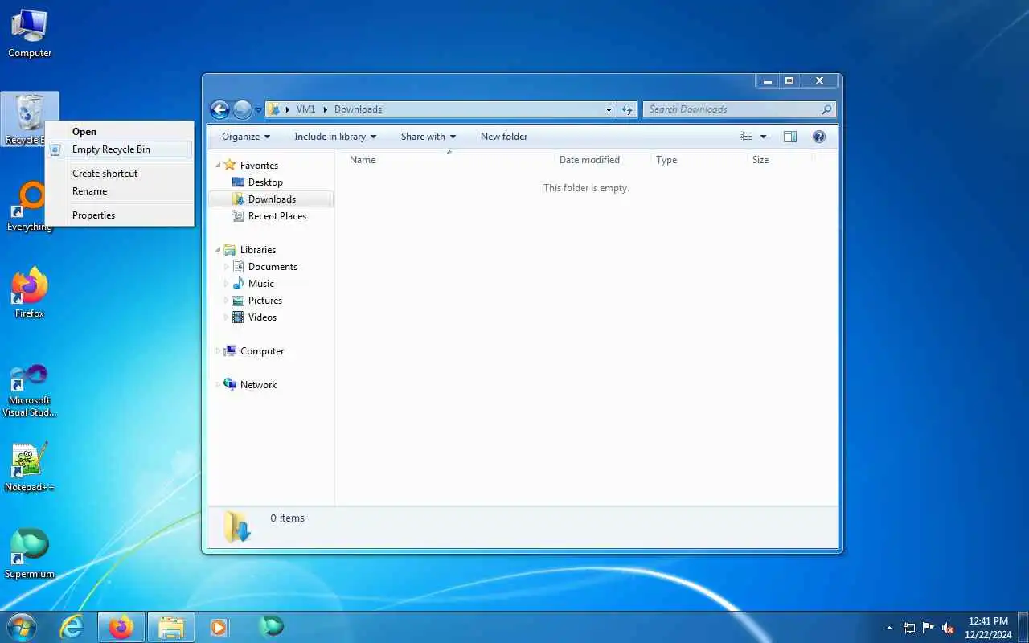Open the clock showing 12:41 PM

click(x=988, y=627)
